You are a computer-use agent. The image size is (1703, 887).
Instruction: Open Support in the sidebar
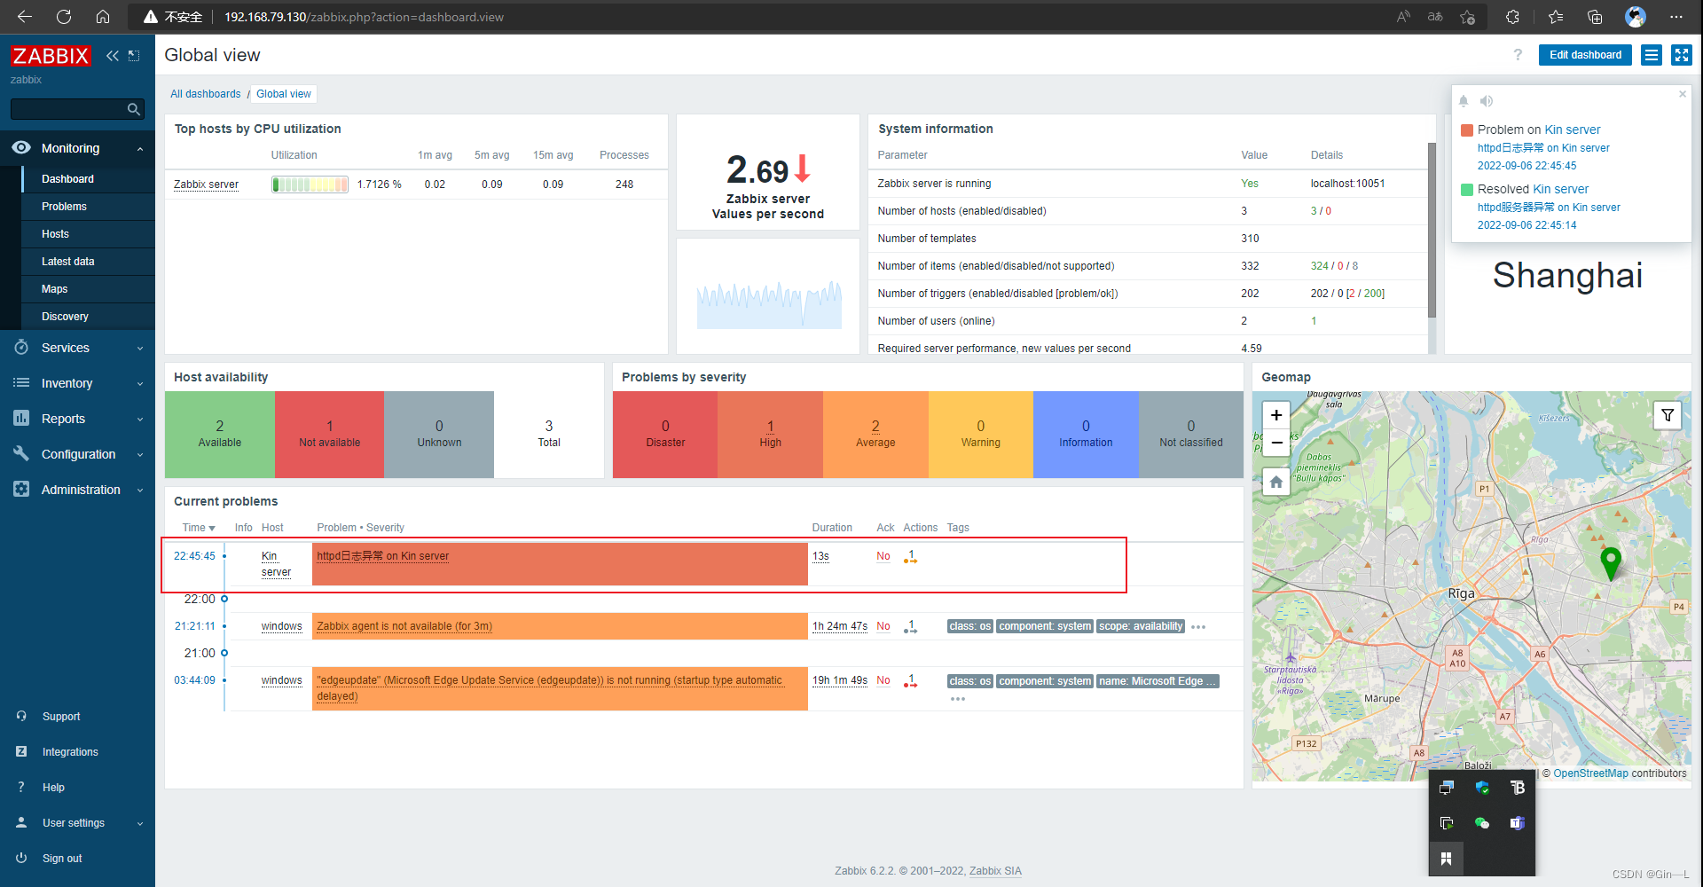tap(61, 717)
